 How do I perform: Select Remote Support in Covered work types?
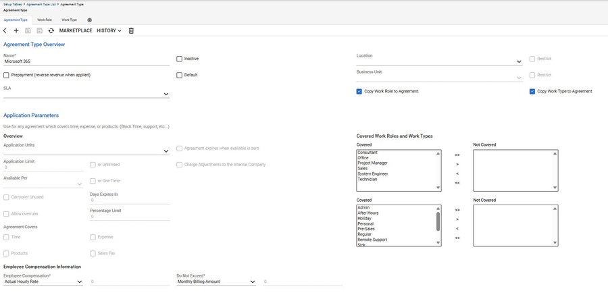pyautogui.click(x=372, y=240)
